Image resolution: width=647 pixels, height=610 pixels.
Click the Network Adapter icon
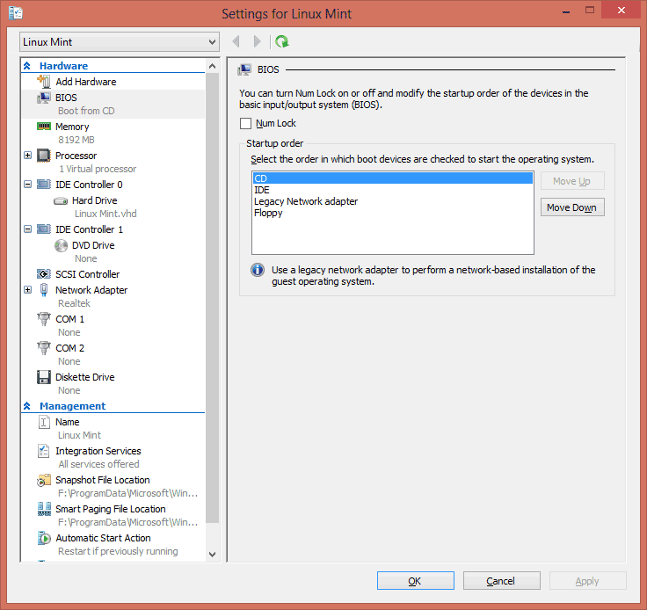point(44,290)
